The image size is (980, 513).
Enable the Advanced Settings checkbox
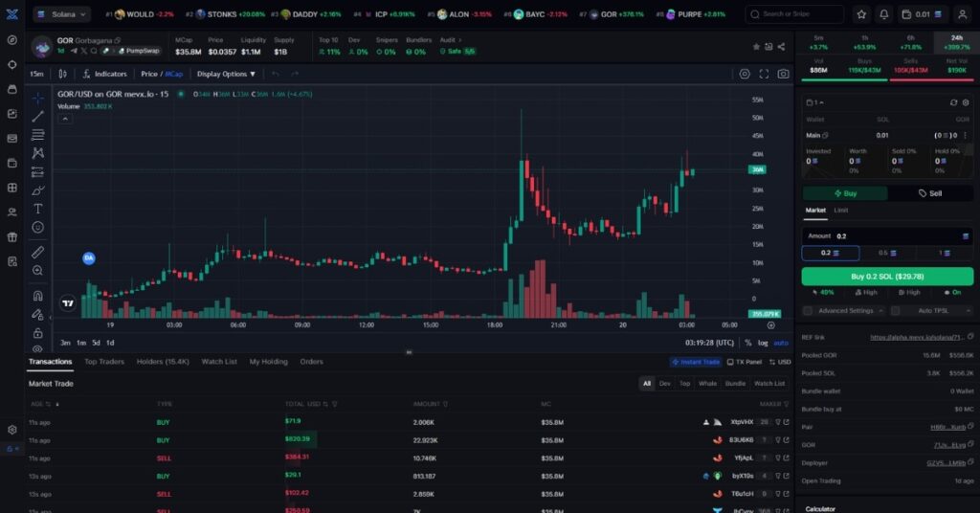[808, 310]
